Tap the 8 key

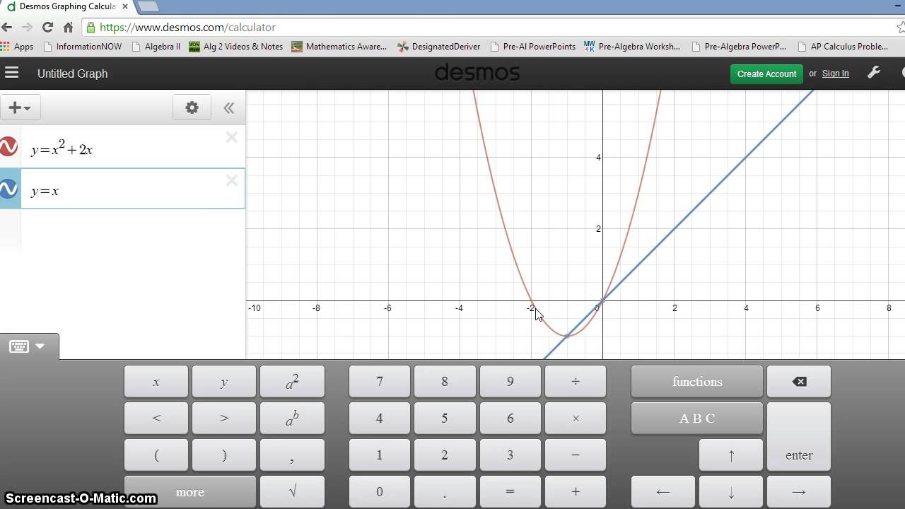click(x=445, y=382)
